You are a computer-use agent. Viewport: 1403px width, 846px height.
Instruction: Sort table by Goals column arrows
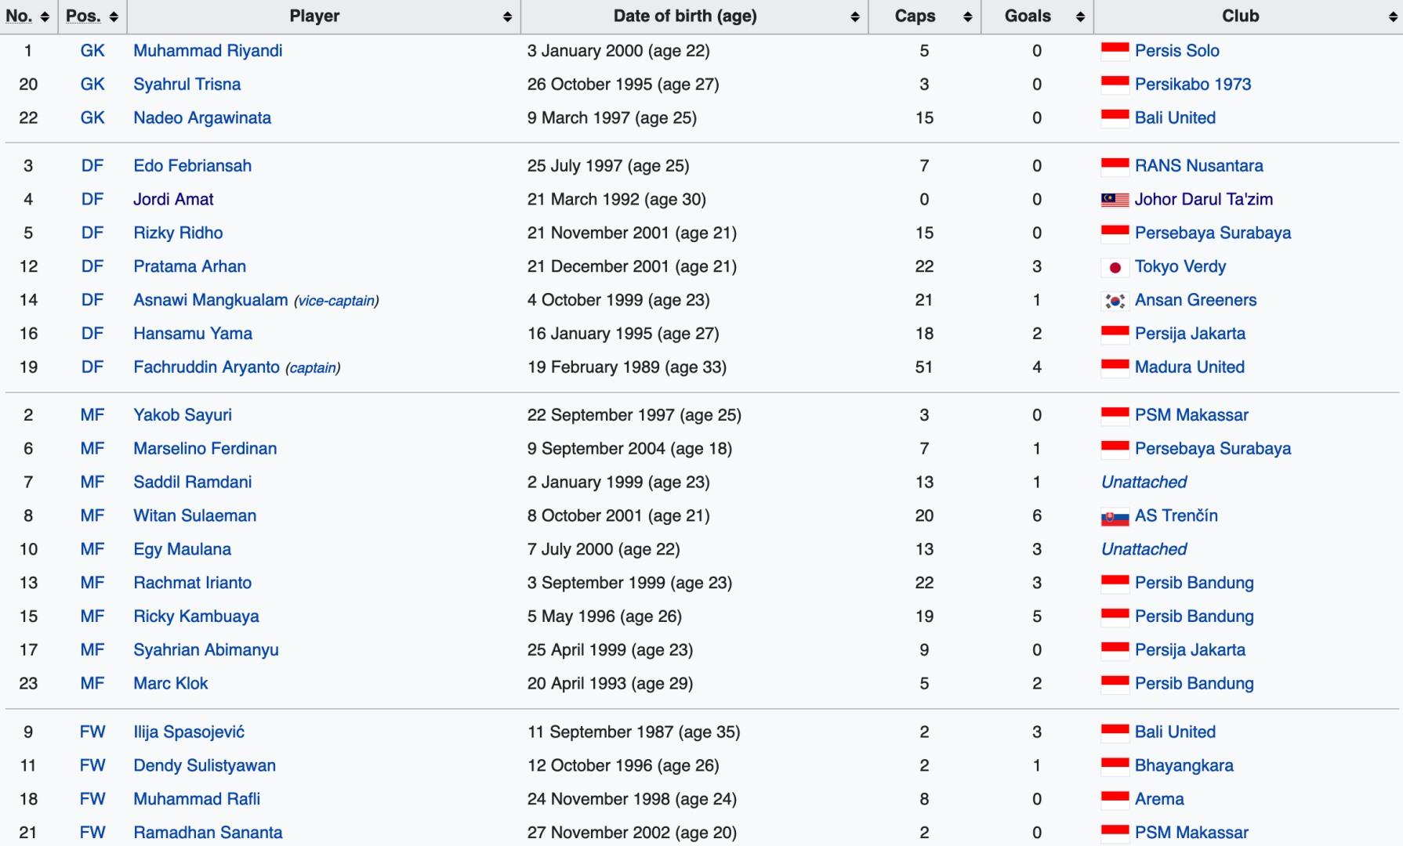(x=1080, y=16)
